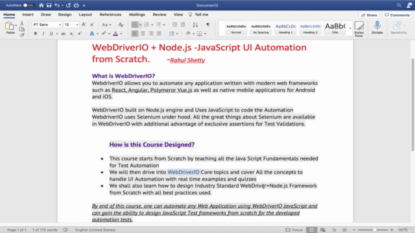
Task: Click the vertical document scrollbar
Action: 412,105
